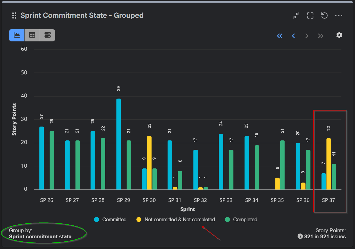The image size is (355, 249).
Task: Open the chart settings gear
Action: (x=339, y=35)
